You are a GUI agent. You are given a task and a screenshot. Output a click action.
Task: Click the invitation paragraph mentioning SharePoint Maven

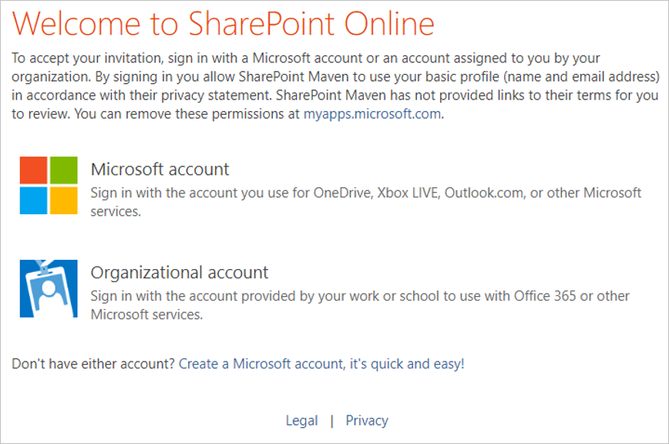click(336, 86)
